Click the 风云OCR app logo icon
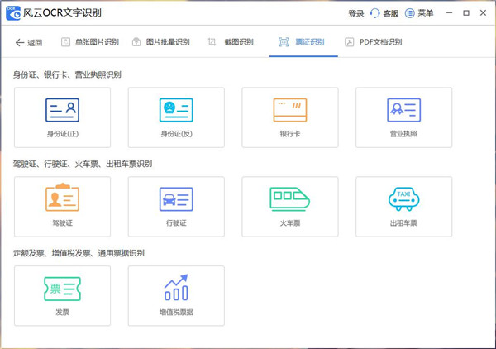This screenshot has width=496, height=349. (13, 13)
